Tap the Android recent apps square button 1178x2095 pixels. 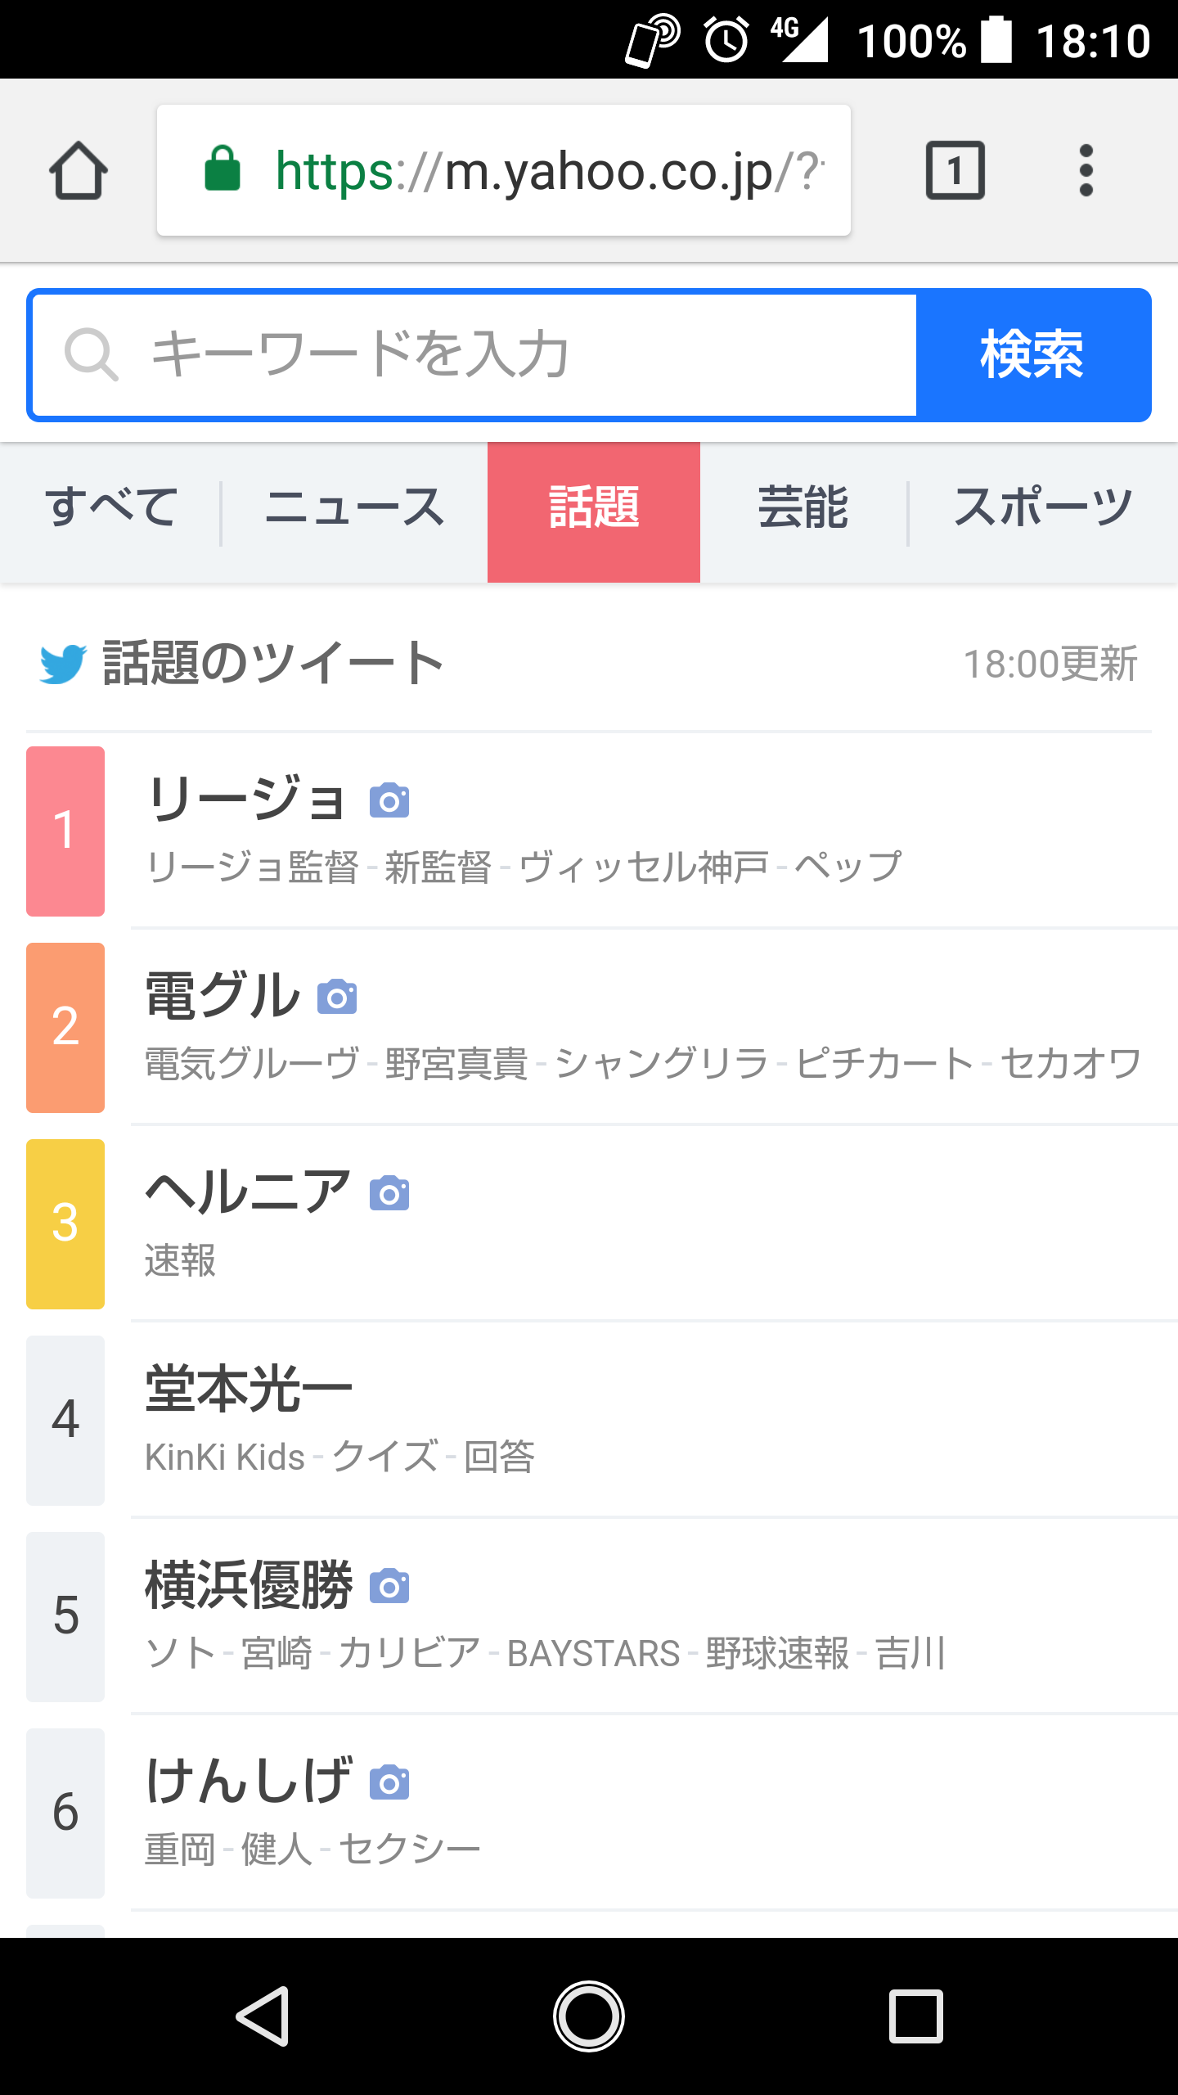(916, 2016)
